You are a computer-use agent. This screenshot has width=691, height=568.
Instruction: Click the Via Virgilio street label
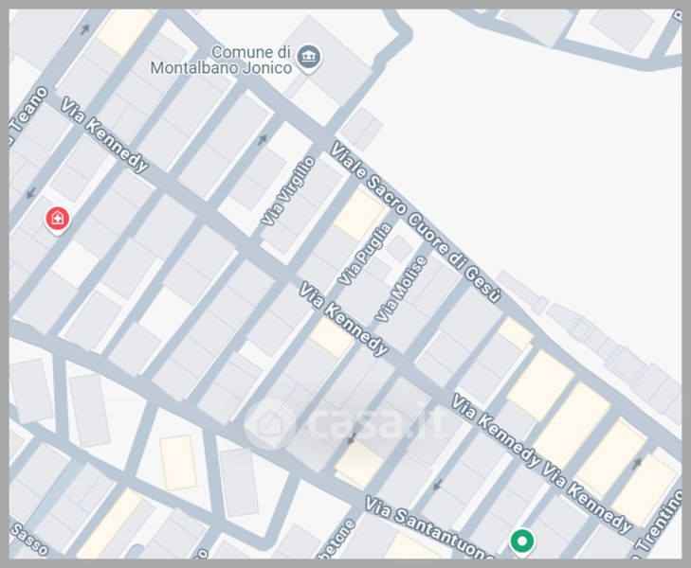click(x=289, y=191)
